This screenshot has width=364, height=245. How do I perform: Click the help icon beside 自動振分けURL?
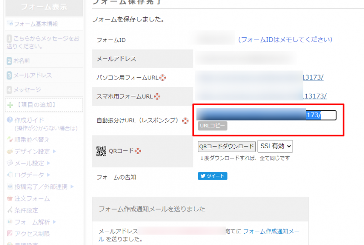click(185, 121)
